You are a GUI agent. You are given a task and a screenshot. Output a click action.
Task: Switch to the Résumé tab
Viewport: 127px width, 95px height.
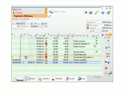(x=18, y=79)
